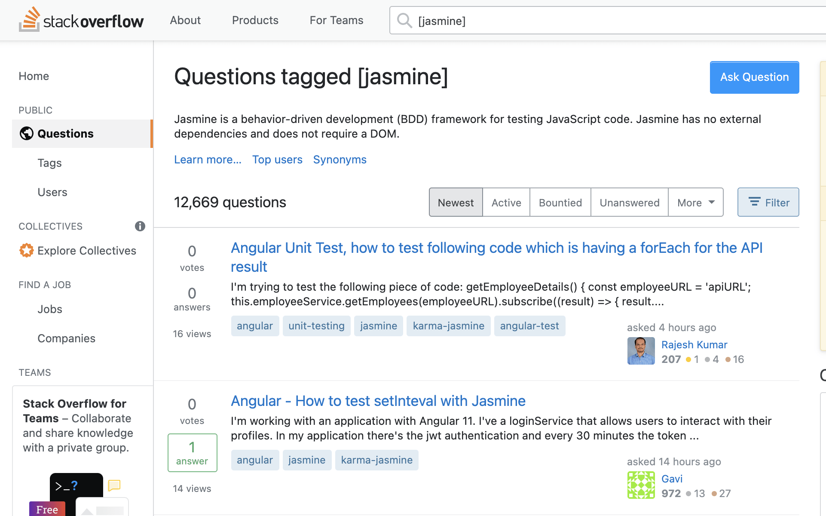Open the For Teams navigation menu item
Screen dimensions: 826x516
click(x=336, y=21)
